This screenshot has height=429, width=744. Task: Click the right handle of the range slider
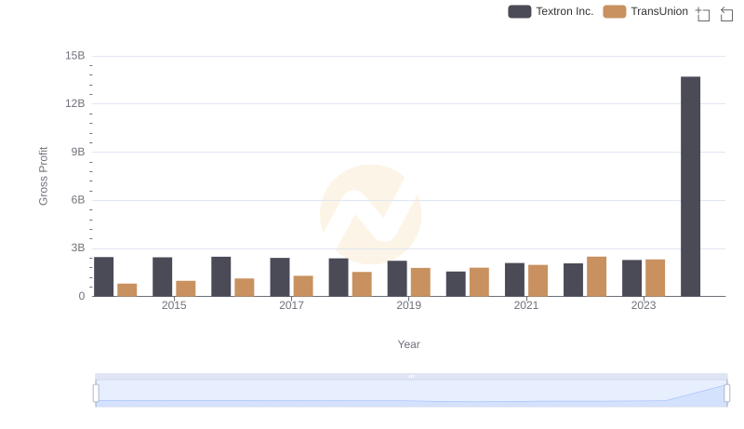[x=726, y=393]
